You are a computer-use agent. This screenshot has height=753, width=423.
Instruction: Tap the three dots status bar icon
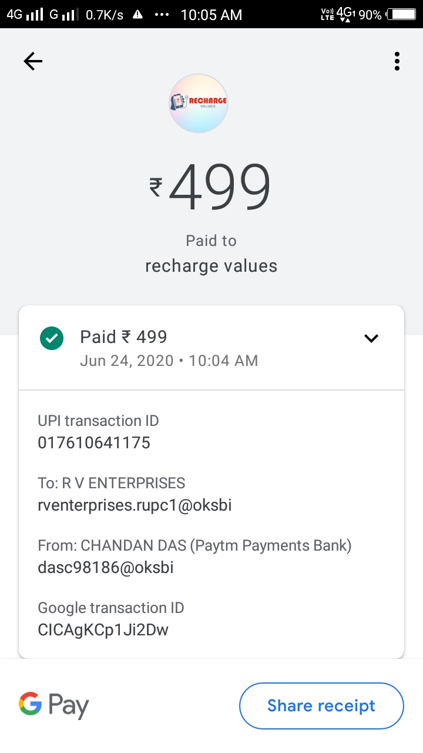click(162, 15)
